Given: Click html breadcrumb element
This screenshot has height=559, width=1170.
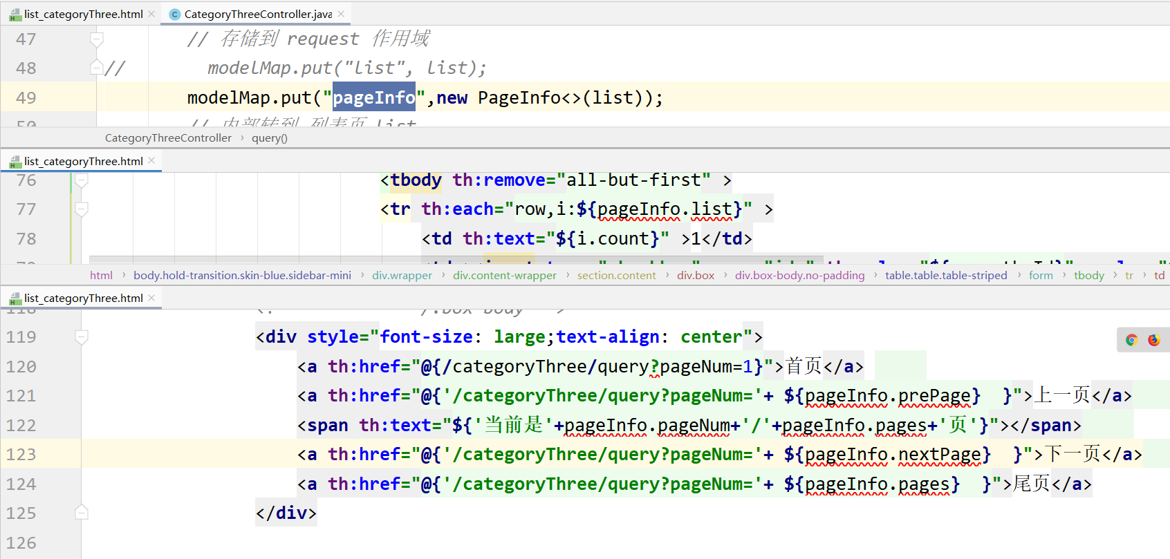Looking at the screenshot, I should pyautogui.click(x=101, y=275).
